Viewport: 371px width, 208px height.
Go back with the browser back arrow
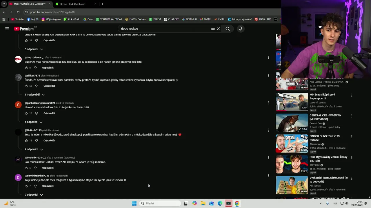[4, 12]
